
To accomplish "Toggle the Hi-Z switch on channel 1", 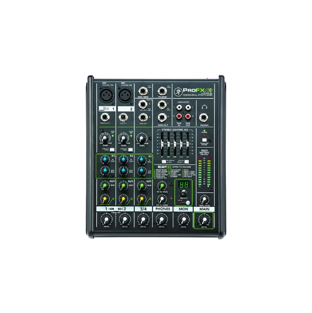I will pyautogui.click(x=102, y=109).
